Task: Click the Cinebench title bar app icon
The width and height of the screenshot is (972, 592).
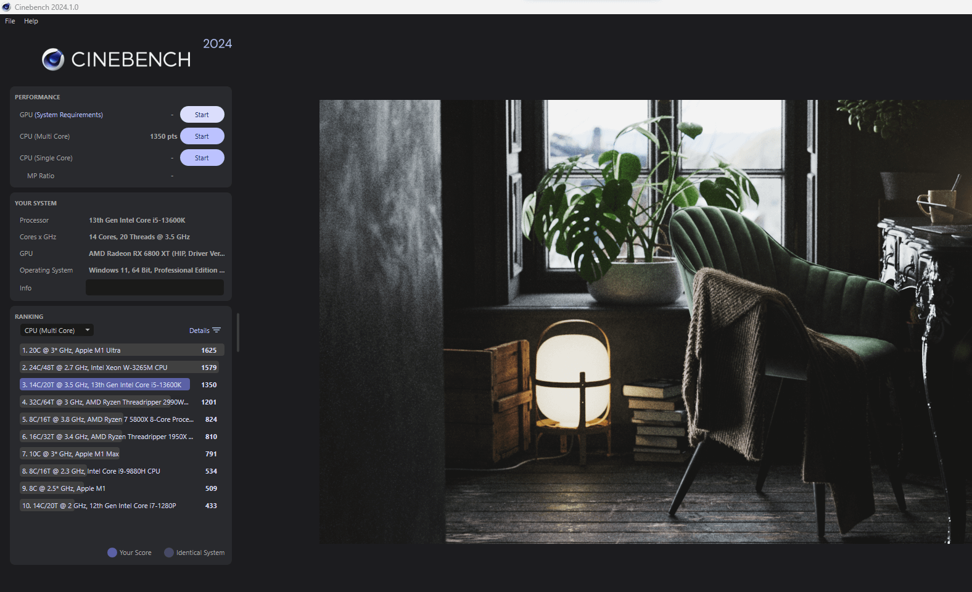Action: click(7, 7)
